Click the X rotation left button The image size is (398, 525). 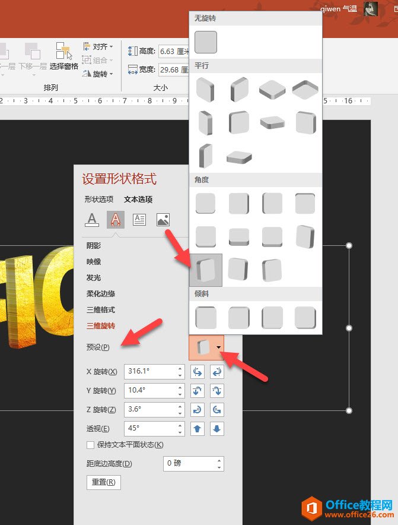pyautogui.click(x=198, y=372)
